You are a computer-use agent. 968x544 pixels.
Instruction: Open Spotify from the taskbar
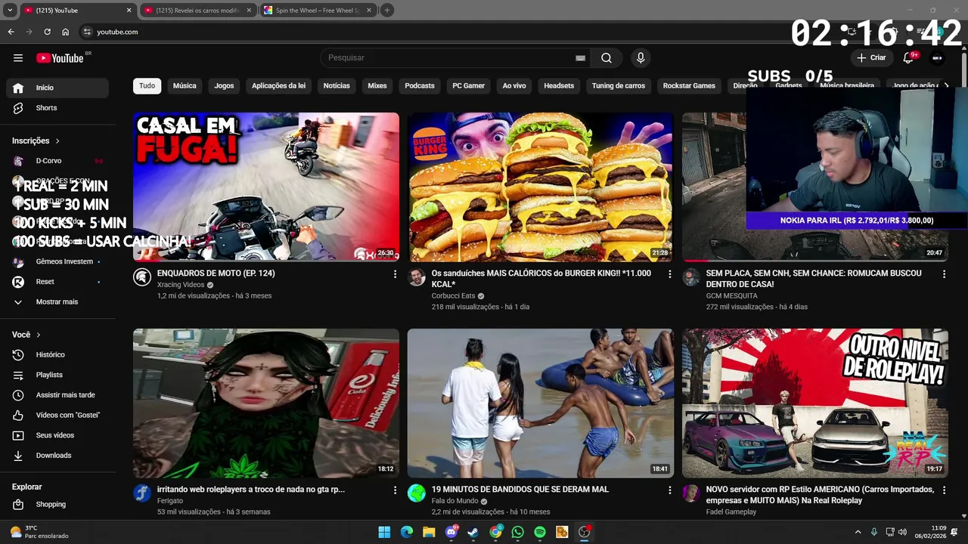pyautogui.click(x=540, y=532)
